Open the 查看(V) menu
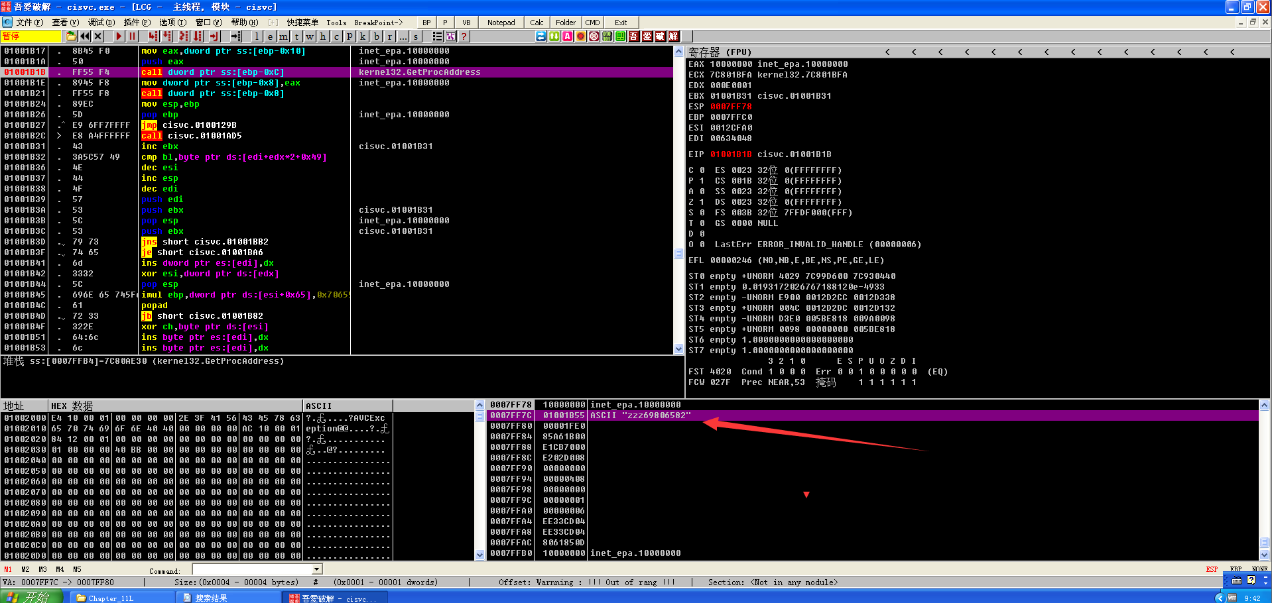Image resolution: width=1272 pixels, height=603 pixels. tap(65, 23)
